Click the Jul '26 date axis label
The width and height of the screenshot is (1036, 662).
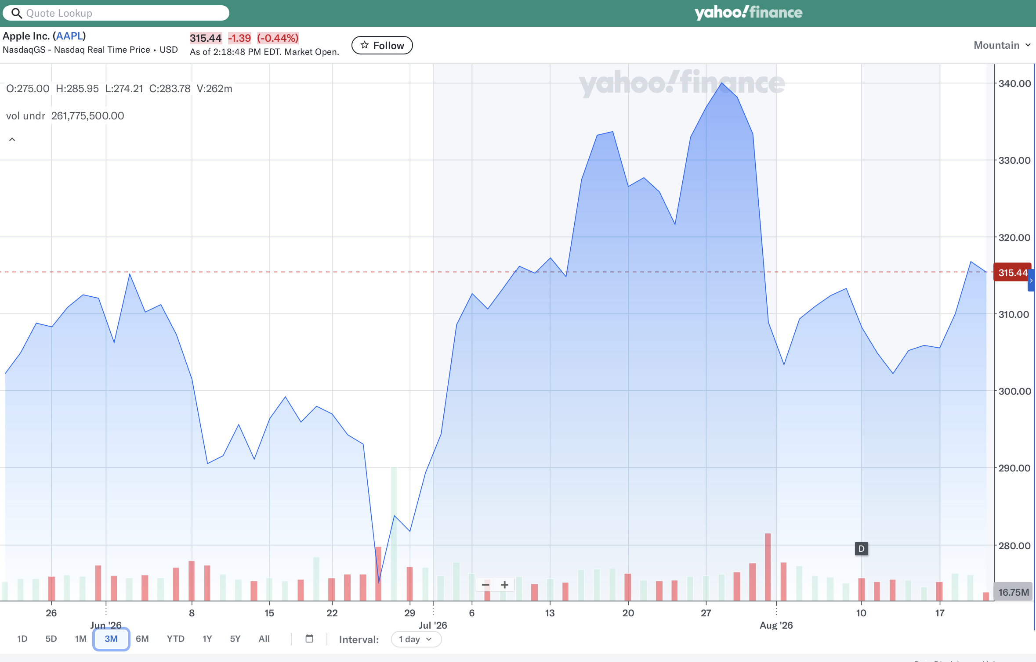[433, 625]
